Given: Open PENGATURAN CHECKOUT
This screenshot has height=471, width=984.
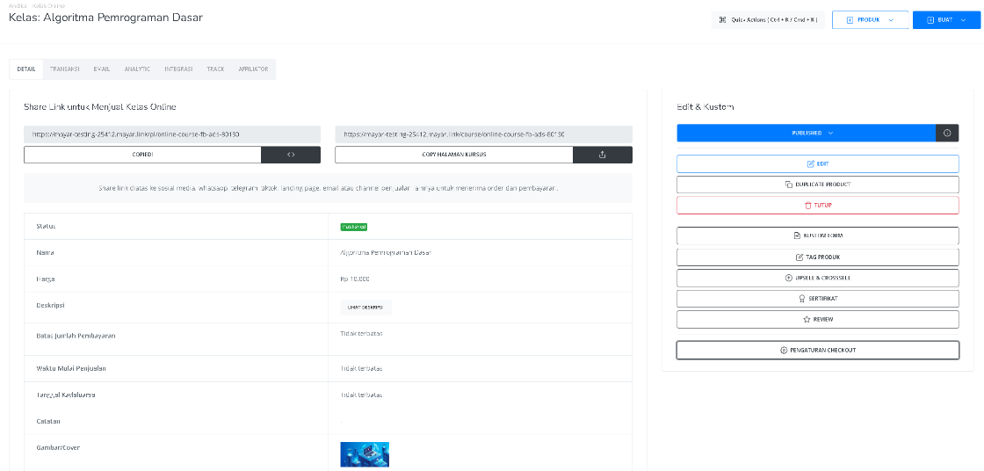Looking at the screenshot, I should pyautogui.click(x=818, y=350).
